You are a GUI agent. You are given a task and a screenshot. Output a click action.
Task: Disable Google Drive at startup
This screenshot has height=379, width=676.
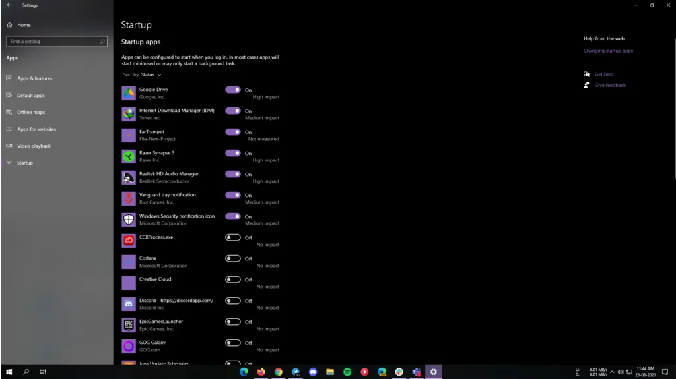[232, 90]
